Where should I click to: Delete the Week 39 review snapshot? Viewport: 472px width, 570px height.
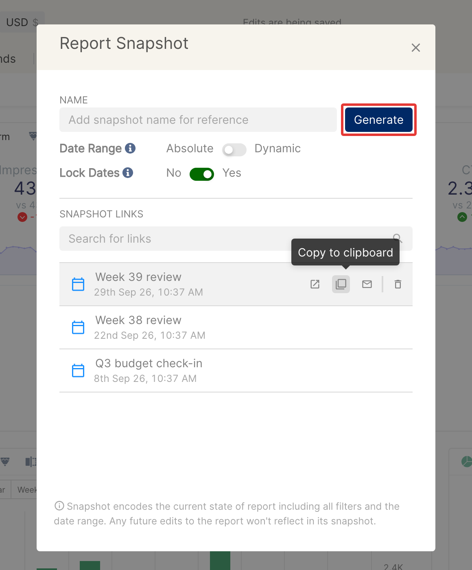click(398, 284)
